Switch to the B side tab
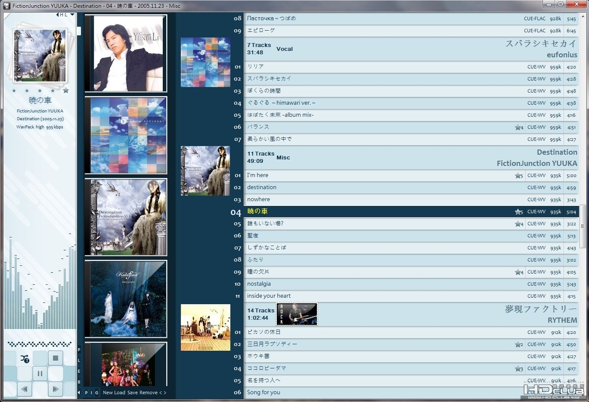This screenshot has width=589, height=402. coord(79,382)
